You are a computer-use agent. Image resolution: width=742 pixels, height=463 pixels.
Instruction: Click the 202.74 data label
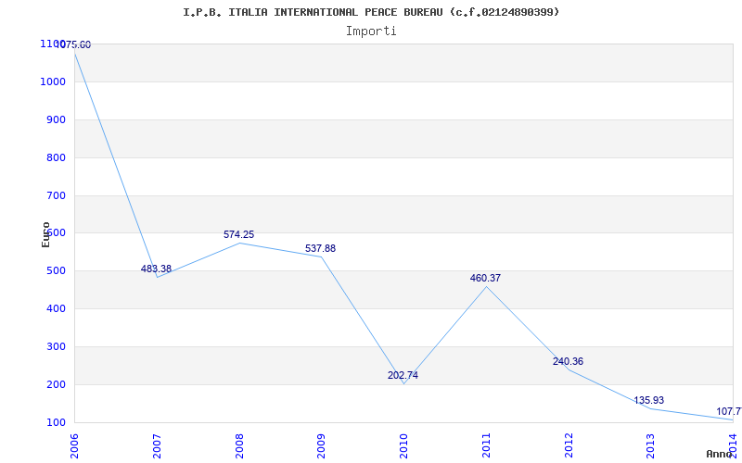[x=403, y=376]
